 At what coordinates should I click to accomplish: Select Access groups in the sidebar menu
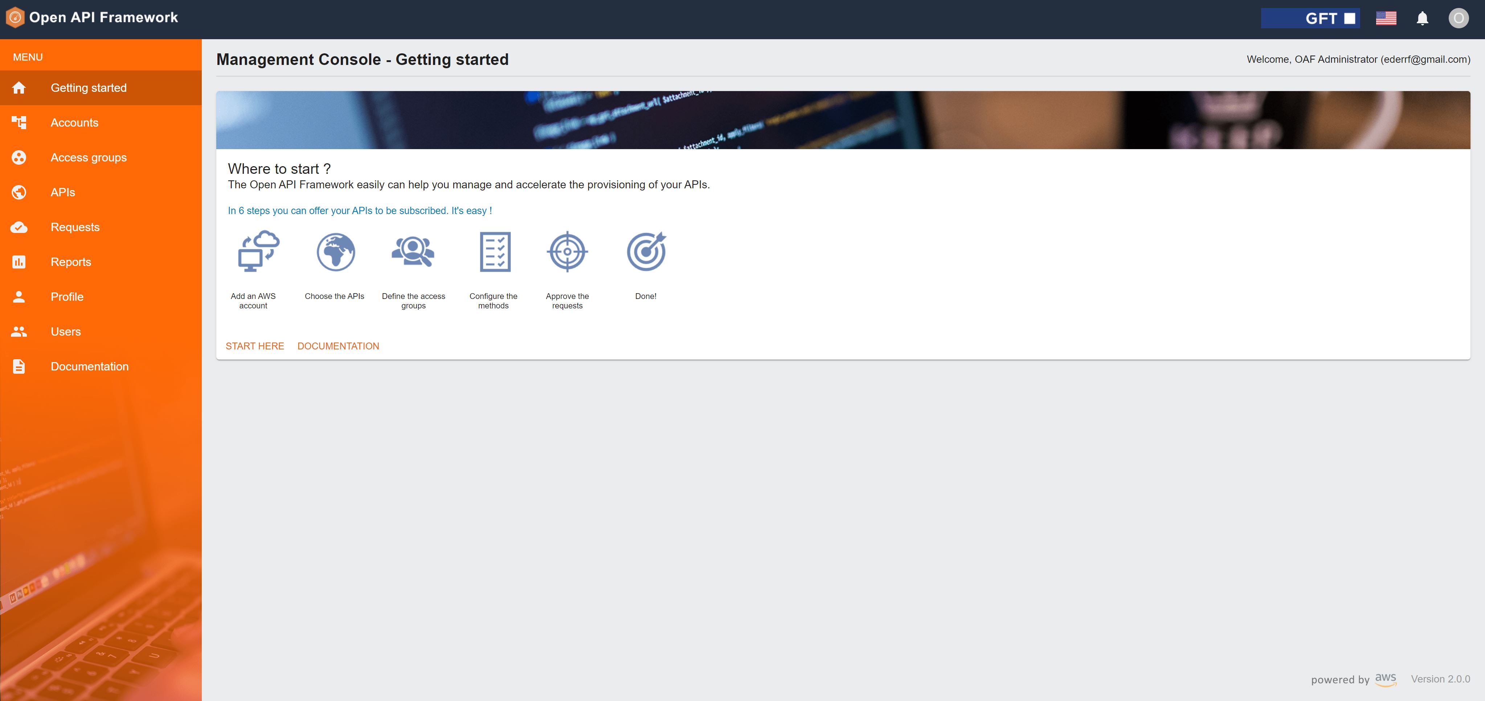point(88,157)
